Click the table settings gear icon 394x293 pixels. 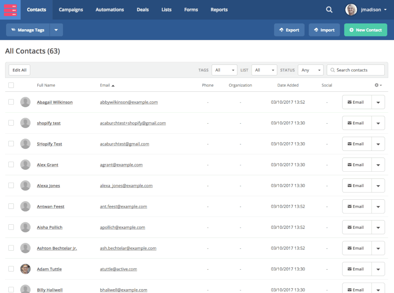pyautogui.click(x=378, y=85)
